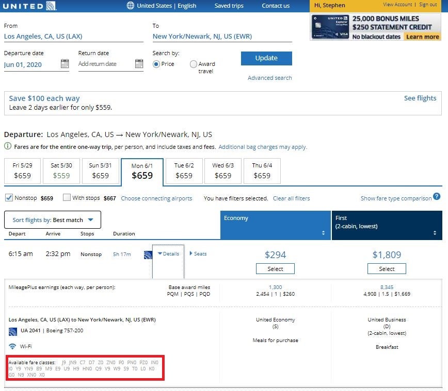Click the Stops column header
This screenshot has width=448, height=391.
(87, 233)
